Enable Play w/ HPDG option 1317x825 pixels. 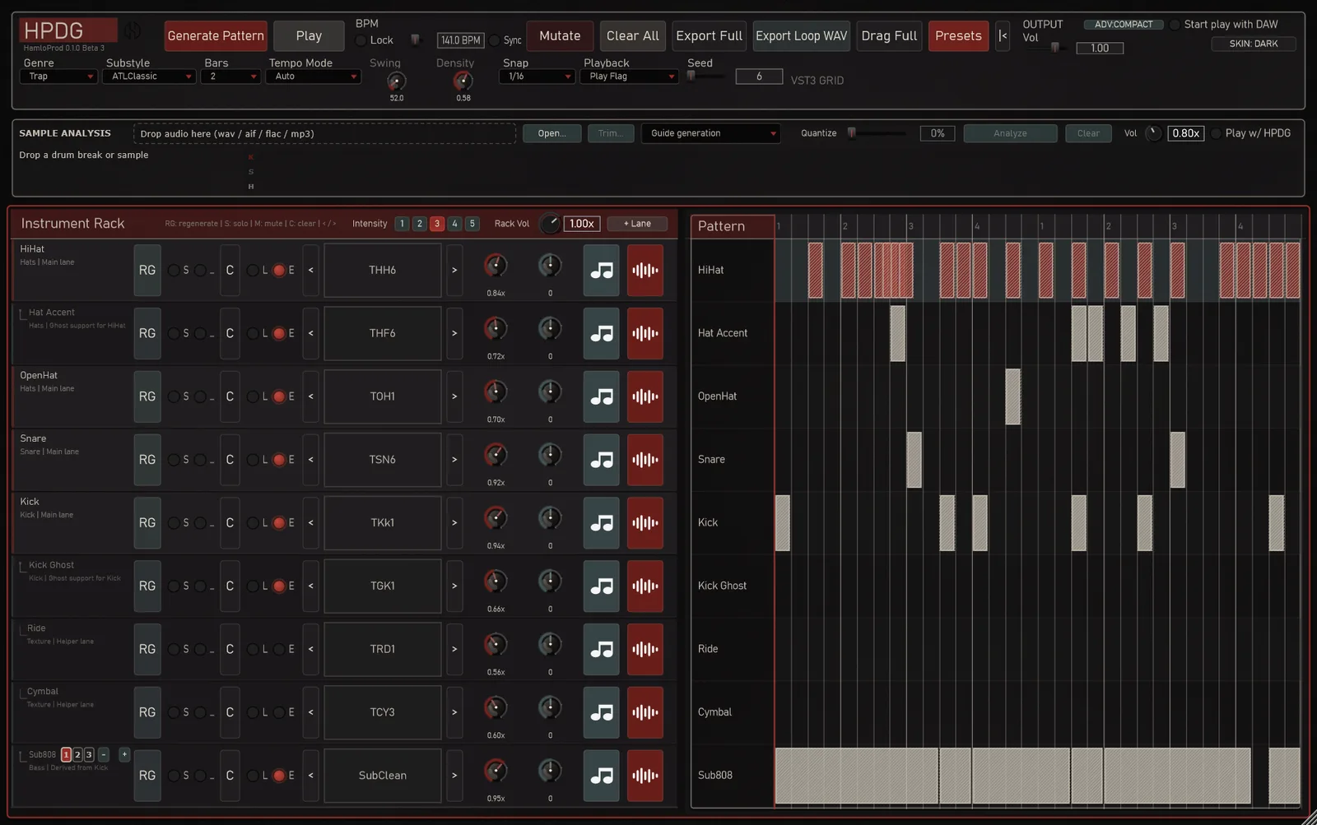(1216, 133)
